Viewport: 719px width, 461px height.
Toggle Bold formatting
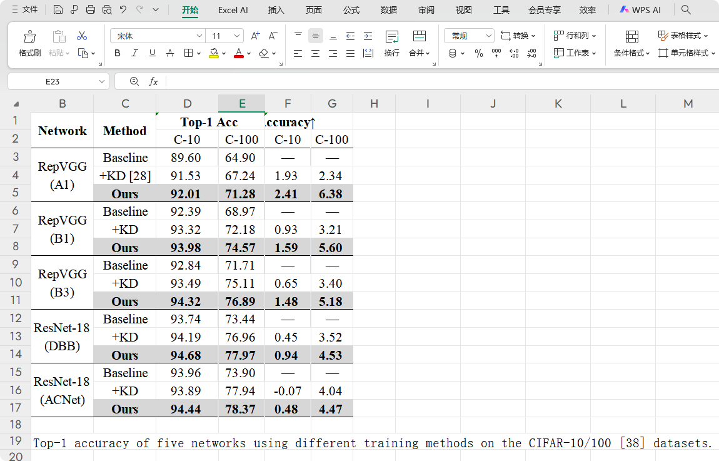pyautogui.click(x=118, y=53)
